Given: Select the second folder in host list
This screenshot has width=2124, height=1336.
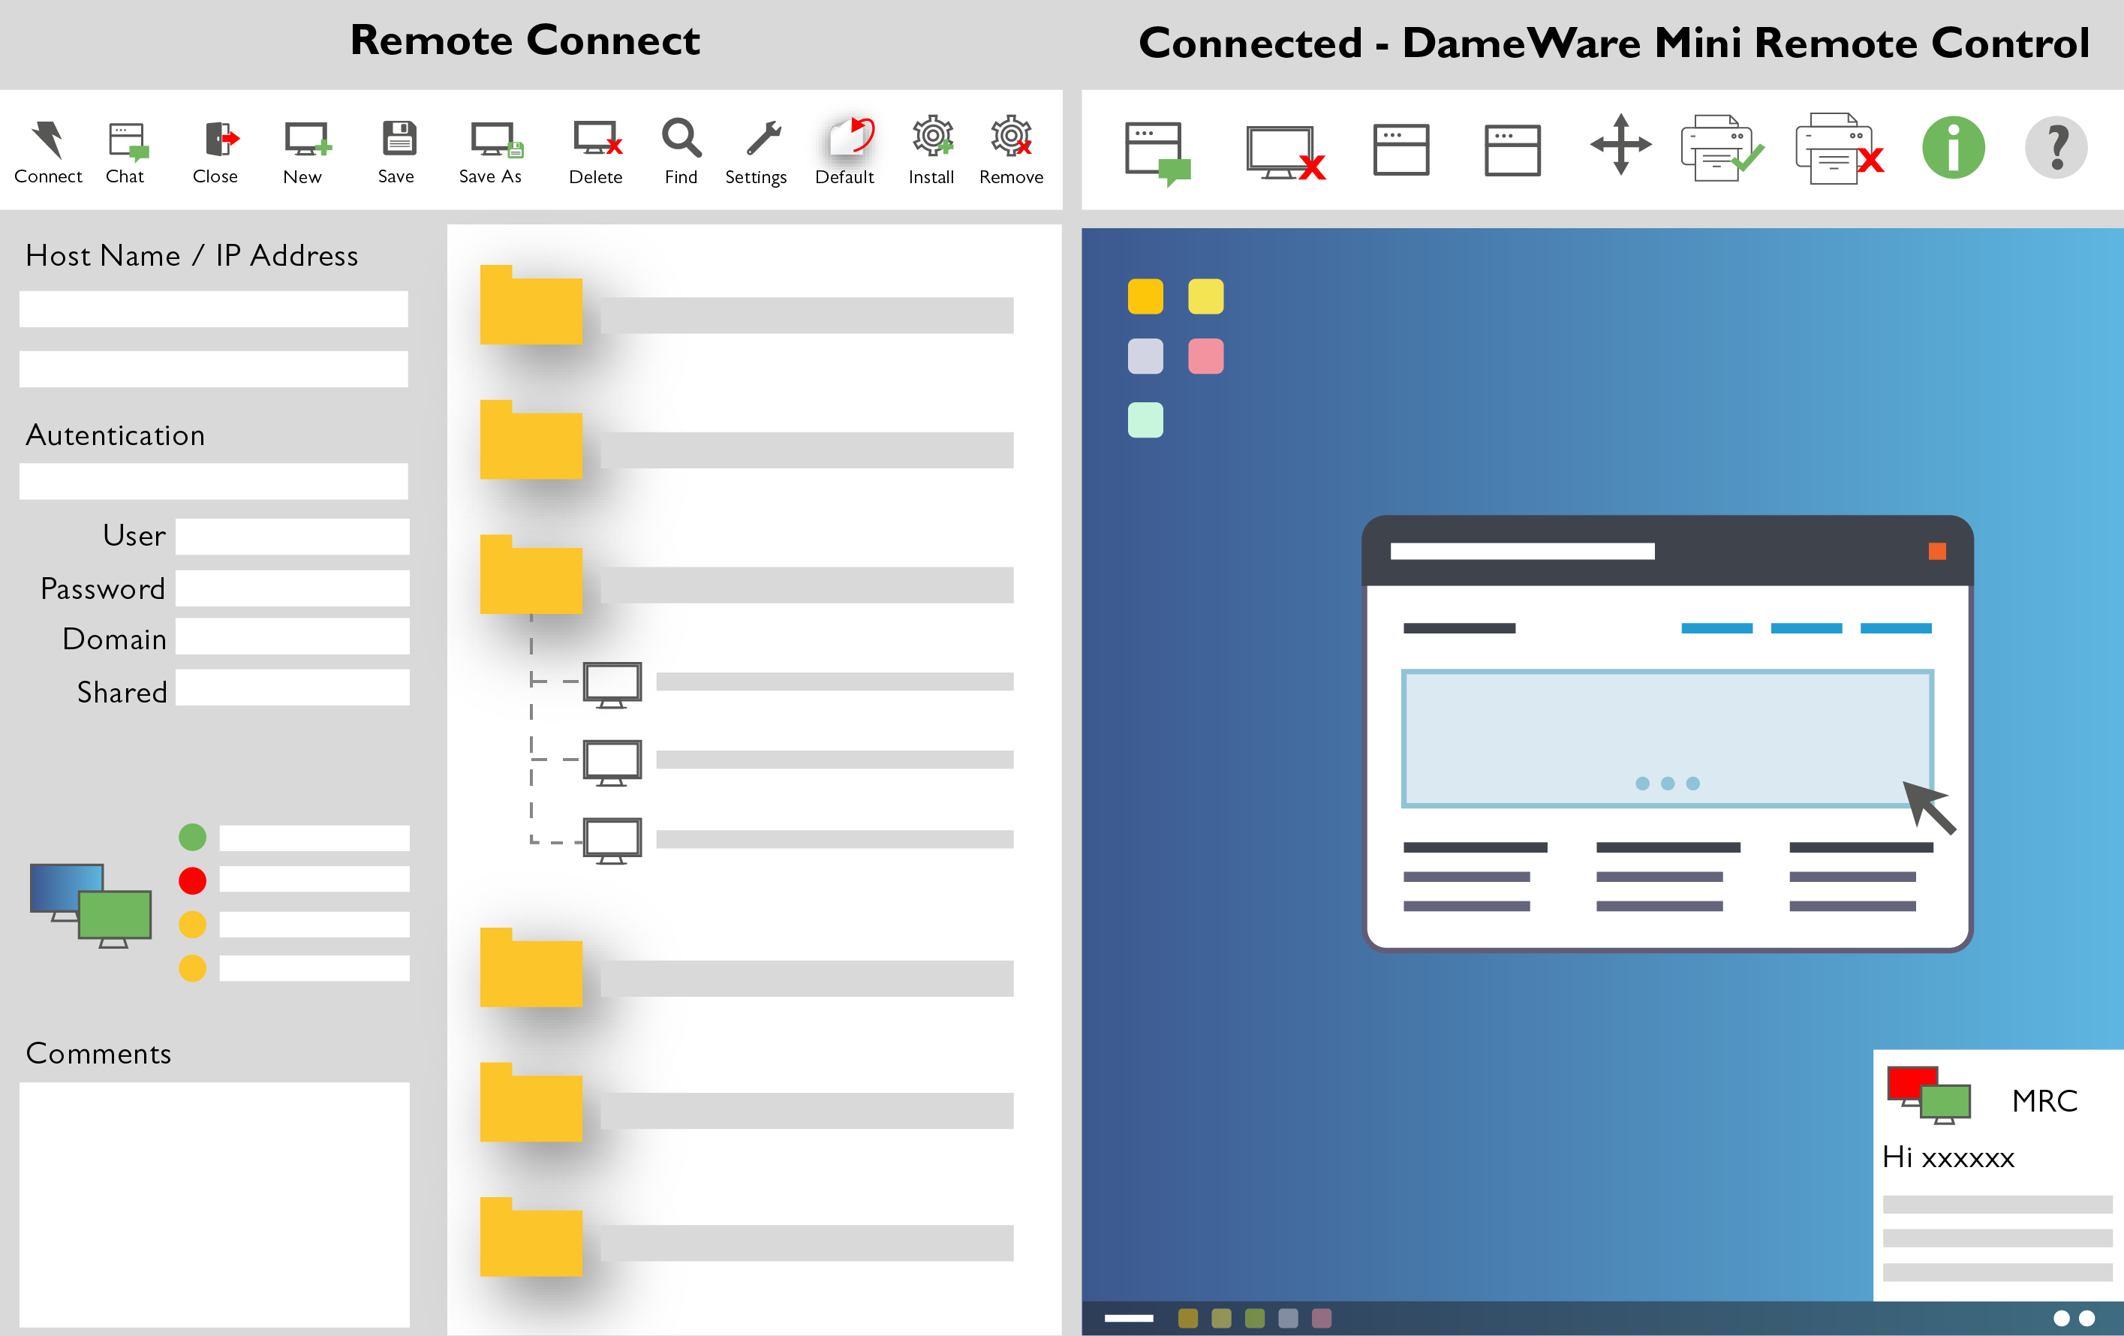Looking at the screenshot, I should (531, 439).
